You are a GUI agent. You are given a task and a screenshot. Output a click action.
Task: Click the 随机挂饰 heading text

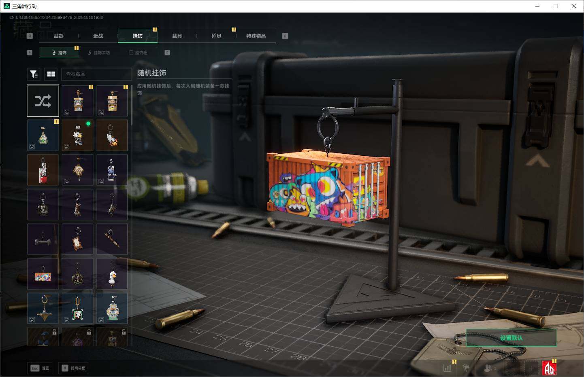point(152,73)
